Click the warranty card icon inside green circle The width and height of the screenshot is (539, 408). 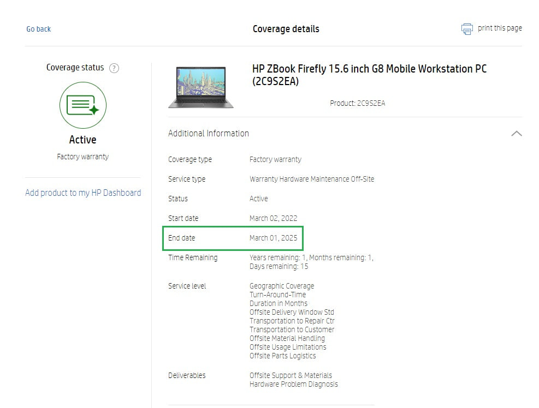[82, 105]
